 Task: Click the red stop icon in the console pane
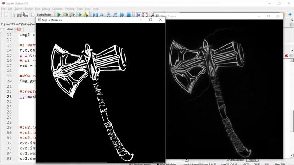click(287, 55)
